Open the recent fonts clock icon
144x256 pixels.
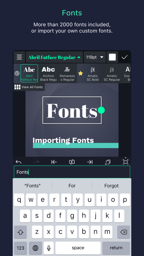click(x=17, y=73)
